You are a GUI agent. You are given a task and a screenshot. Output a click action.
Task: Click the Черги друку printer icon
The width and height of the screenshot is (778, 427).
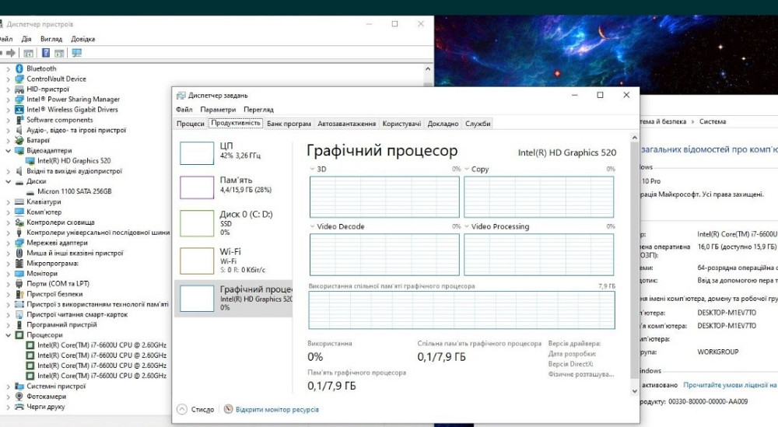coord(19,407)
